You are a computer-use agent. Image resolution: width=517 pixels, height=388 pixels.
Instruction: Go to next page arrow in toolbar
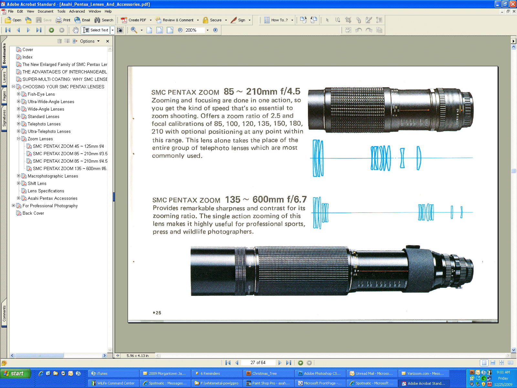click(x=28, y=30)
